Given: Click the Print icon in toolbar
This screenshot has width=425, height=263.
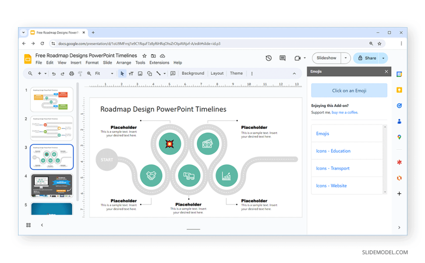Looking at the screenshot, I should click(x=71, y=74).
